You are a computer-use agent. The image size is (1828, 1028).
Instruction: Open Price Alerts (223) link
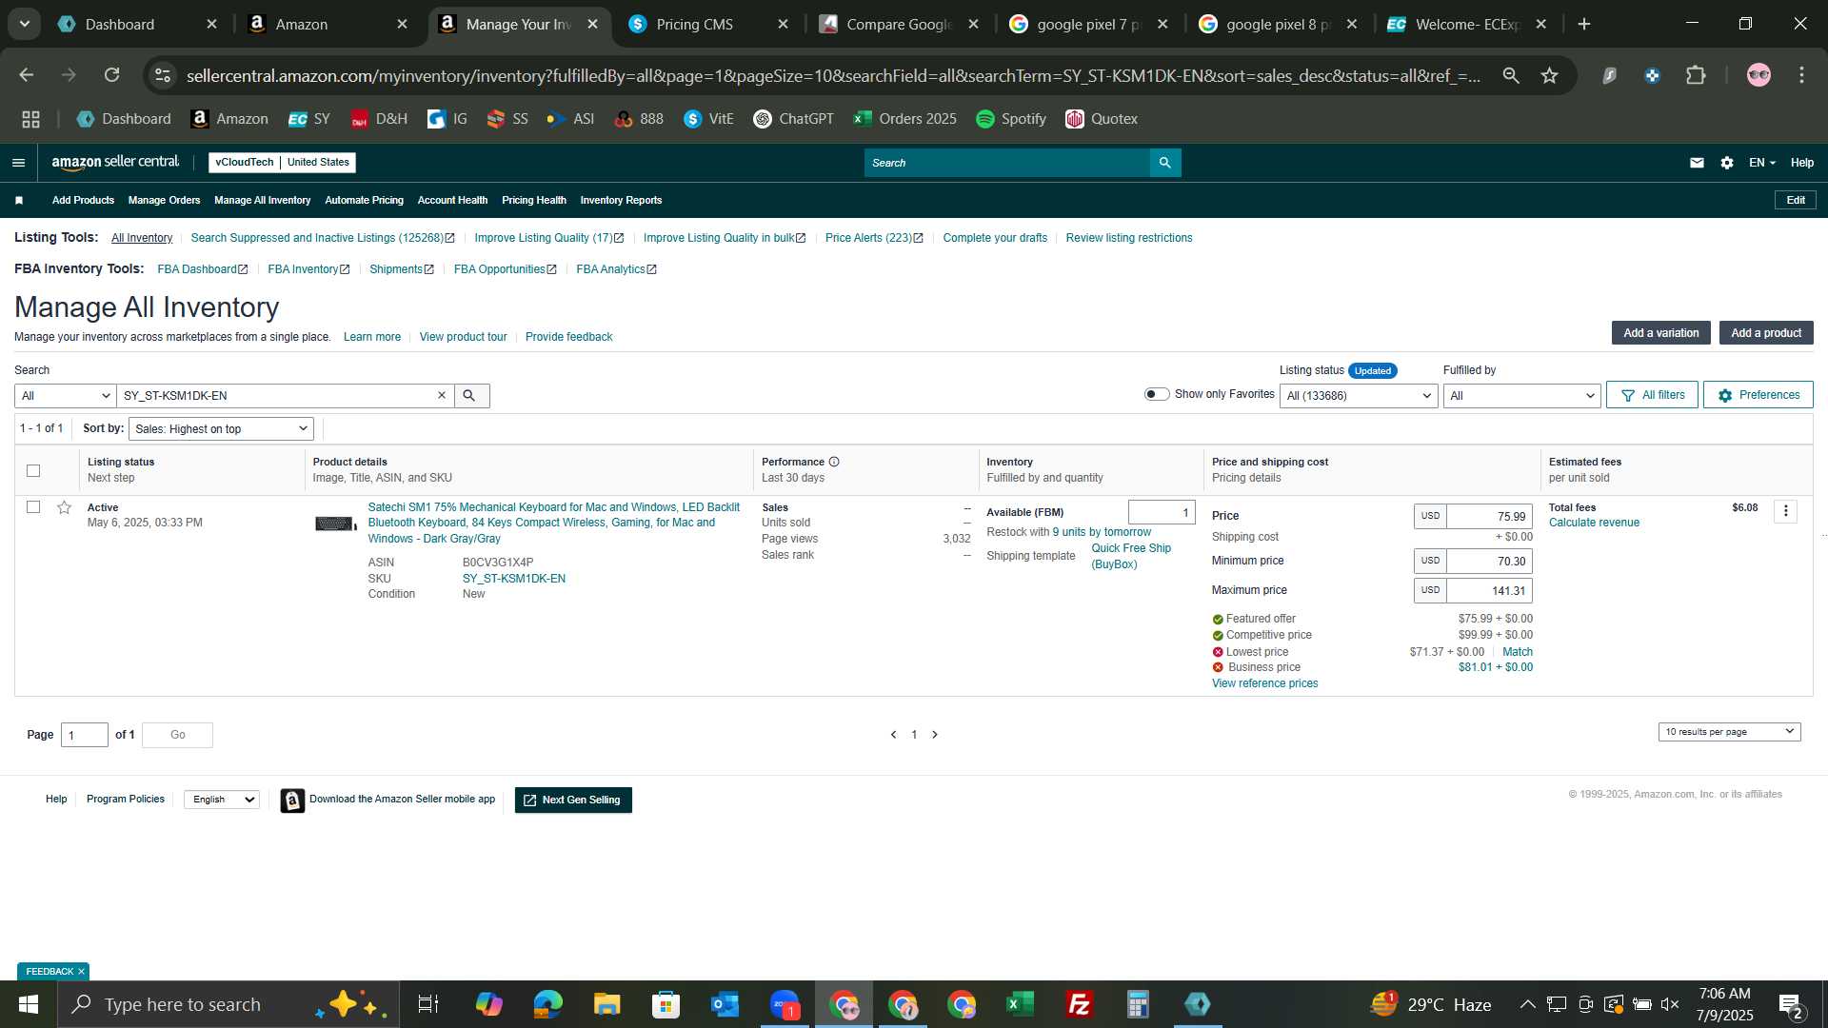[x=874, y=238]
